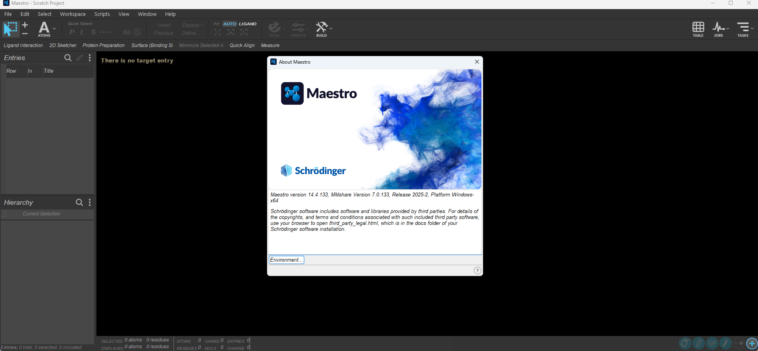
Task: Expand the Atoms selection mode dropdown
Action: click(x=54, y=28)
